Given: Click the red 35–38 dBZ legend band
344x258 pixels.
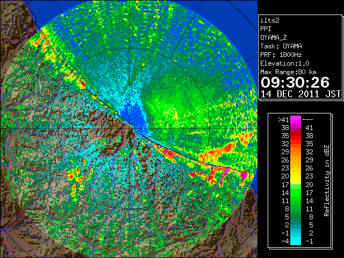Looking at the screenshot, I should coord(296,136).
